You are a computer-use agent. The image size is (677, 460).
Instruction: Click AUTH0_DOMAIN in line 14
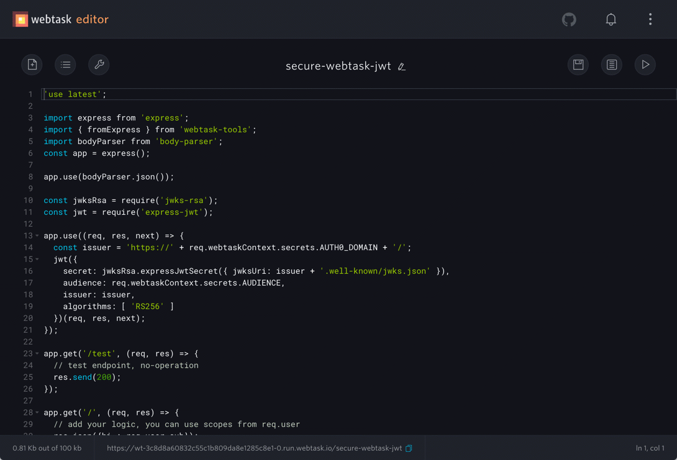click(x=348, y=248)
